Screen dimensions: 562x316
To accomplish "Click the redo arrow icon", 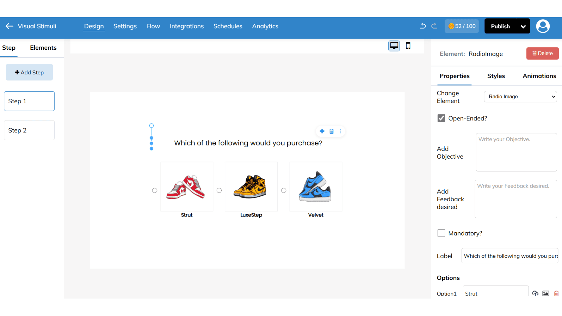I will [x=434, y=26].
